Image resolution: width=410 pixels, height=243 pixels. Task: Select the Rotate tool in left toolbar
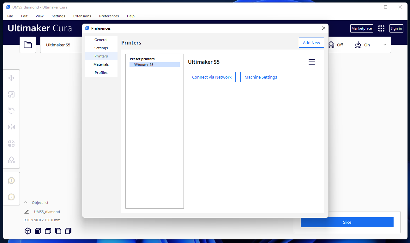tap(11, 111)
